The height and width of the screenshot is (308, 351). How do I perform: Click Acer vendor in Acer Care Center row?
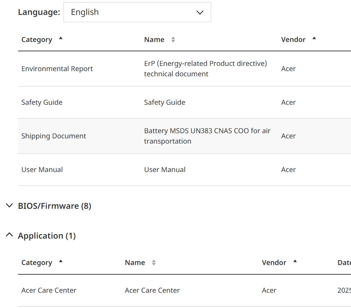click(269, 290)
